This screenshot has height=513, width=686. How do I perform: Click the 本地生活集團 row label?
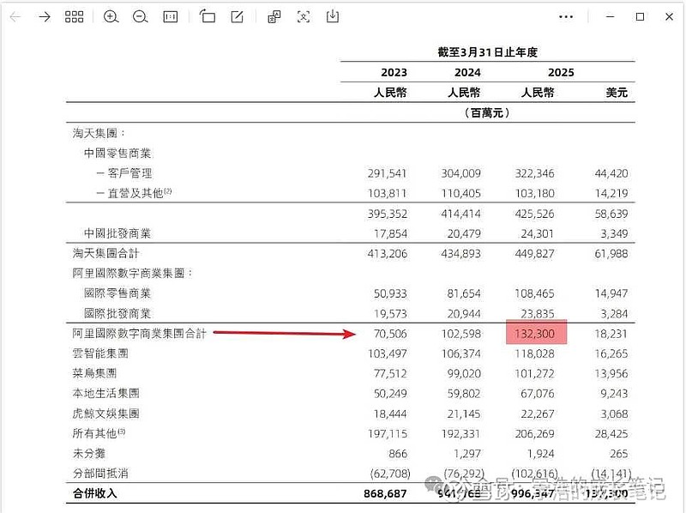coord(105,394)
